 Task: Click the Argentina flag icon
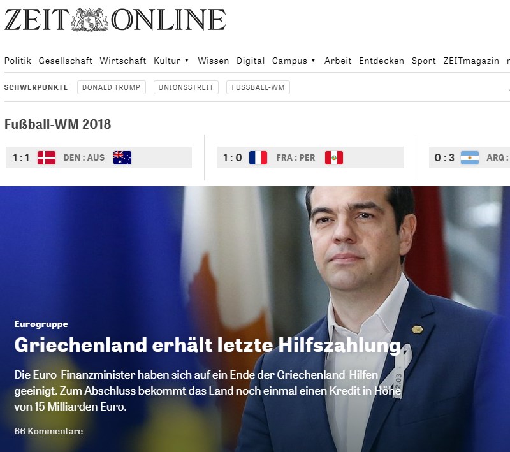tap(470, 157)
